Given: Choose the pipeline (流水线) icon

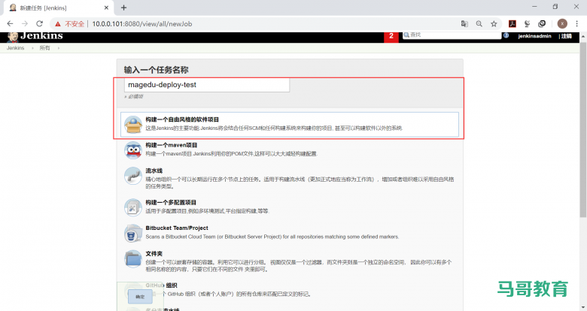Looking at the screenshot, I should click(x=133, y=176).
